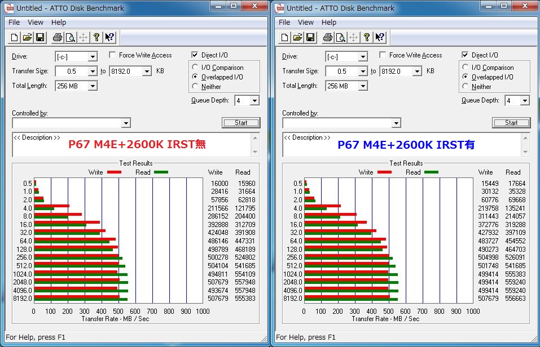Screen dimensions: 540x347
Task: Click Open file icon in left window
Action: [27, 37]
